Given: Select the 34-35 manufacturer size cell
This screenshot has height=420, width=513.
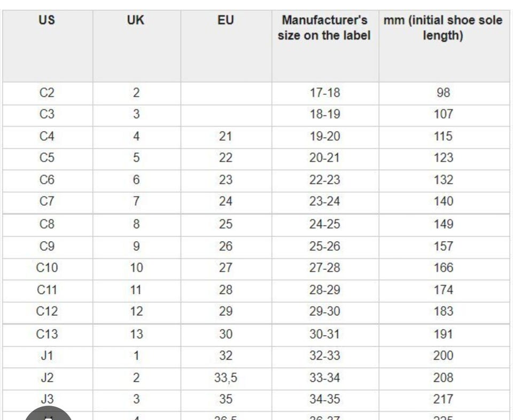Looking at the screenshot, I should click(325, 399).
